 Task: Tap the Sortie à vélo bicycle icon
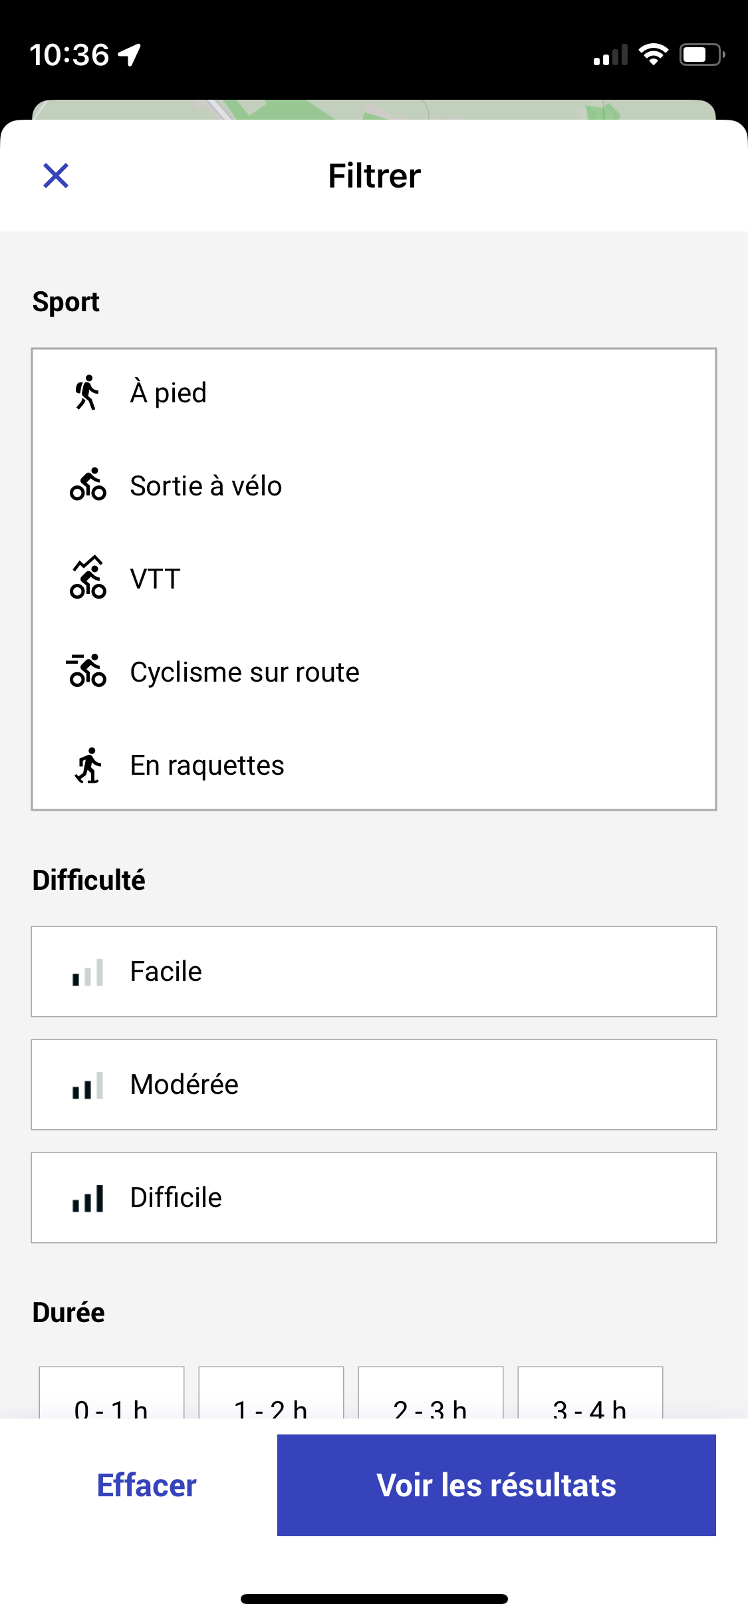(88, 485)
